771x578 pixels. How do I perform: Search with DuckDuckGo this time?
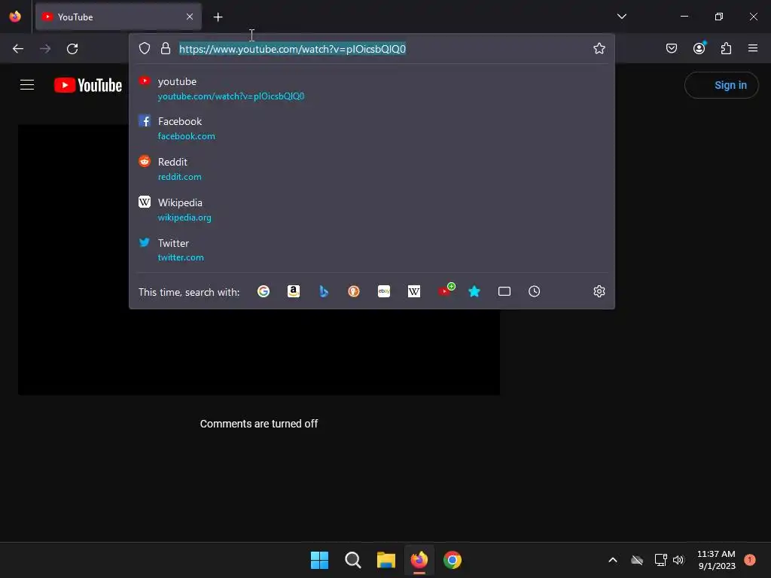354,291
